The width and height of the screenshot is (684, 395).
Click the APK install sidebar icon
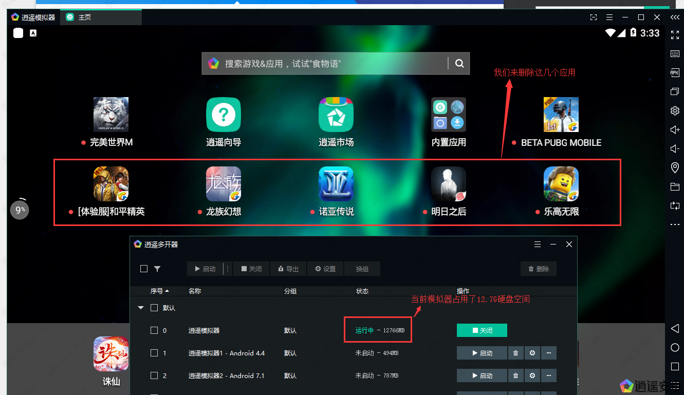click(x=675, y=72)
